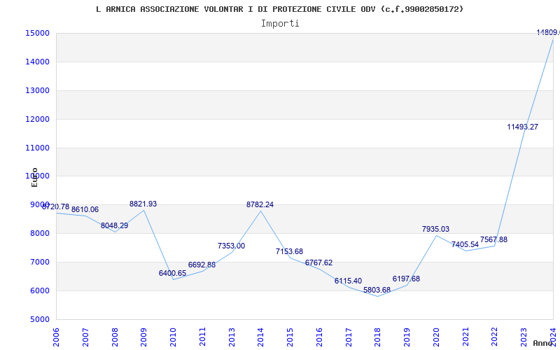Select the data label 6115.40
The height and width of the screenshot is (350, 560).
(348, 281)
